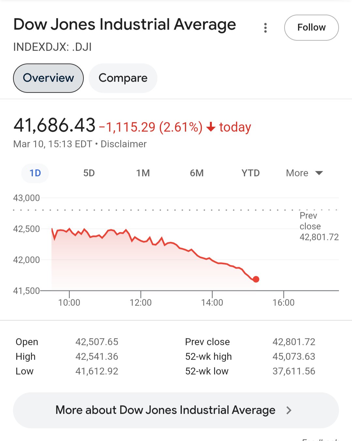
Task: Click the chevron arrow beside More about
Action: pos(289,410)
